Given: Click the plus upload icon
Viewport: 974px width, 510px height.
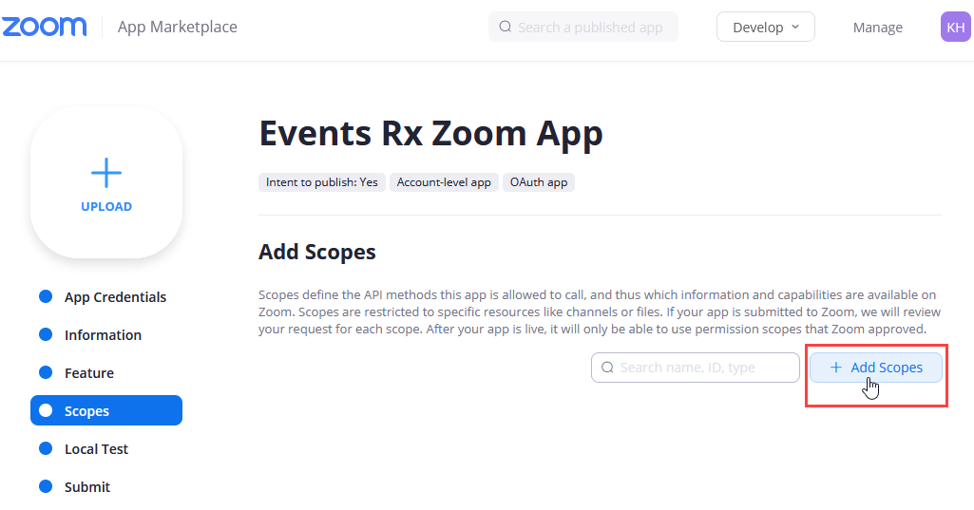Looking at the screenshot, I should coord(106,173).
